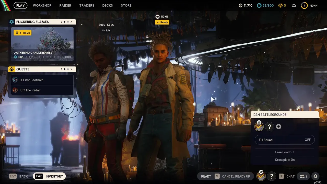Select the Free Loadout option
This screenshot has height=184, width=327.
point(285,152)
